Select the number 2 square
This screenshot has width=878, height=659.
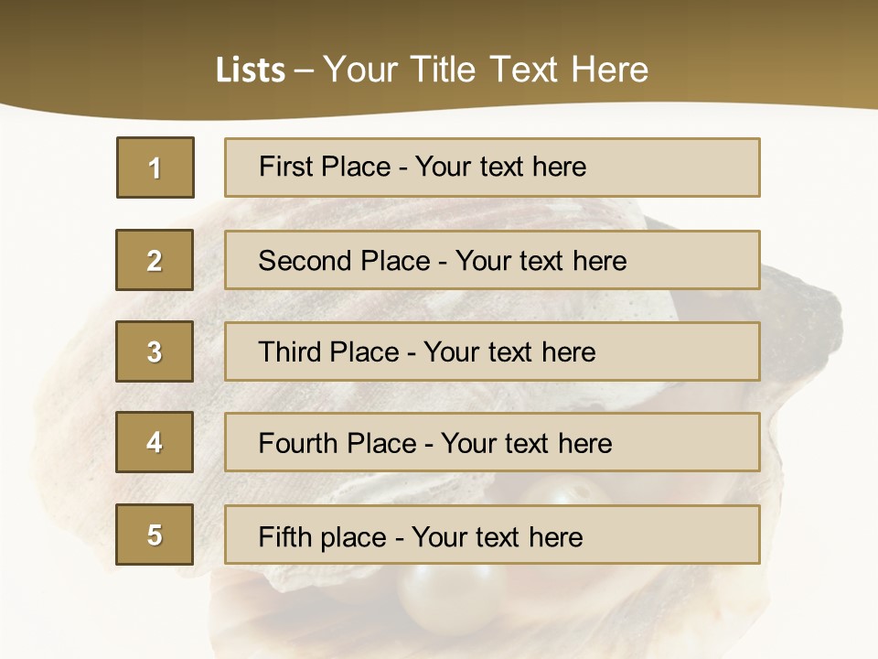pyautogui.click(x=155, y=260)
